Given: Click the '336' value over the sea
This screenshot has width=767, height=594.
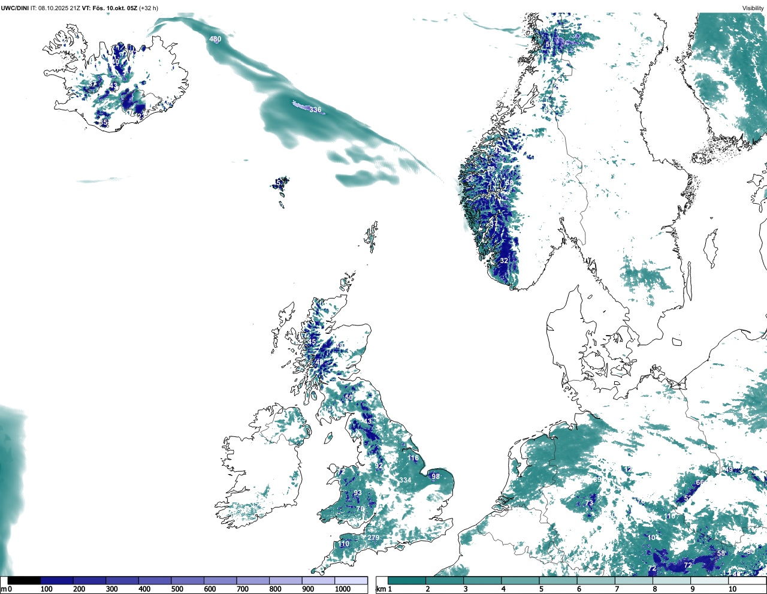Looking at the screenshot, I should (315, 110).
